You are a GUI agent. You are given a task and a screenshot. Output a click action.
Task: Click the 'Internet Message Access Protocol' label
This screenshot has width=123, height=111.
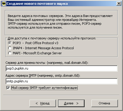pyautogui.click(x=49, y=48)
